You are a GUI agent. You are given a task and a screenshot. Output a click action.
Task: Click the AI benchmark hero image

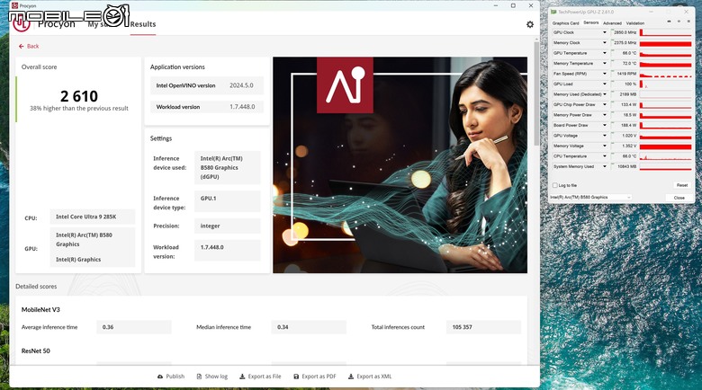[400, 164]
